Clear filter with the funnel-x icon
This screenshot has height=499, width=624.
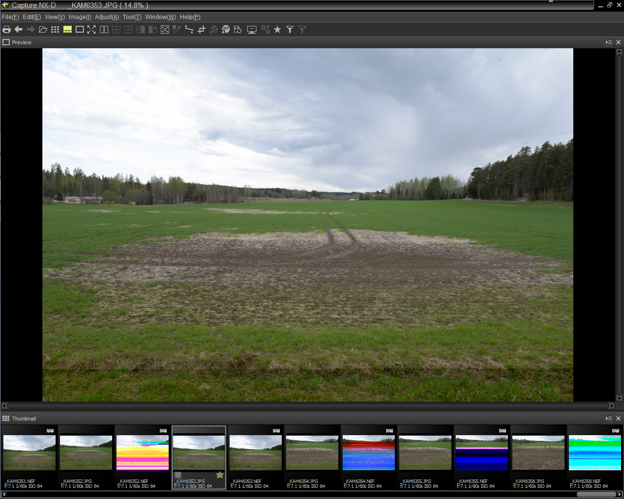click(302, 30)
